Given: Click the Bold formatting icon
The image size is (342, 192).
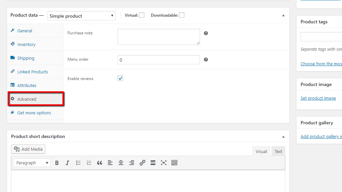Looking at the screenshot, I should 57,163.
